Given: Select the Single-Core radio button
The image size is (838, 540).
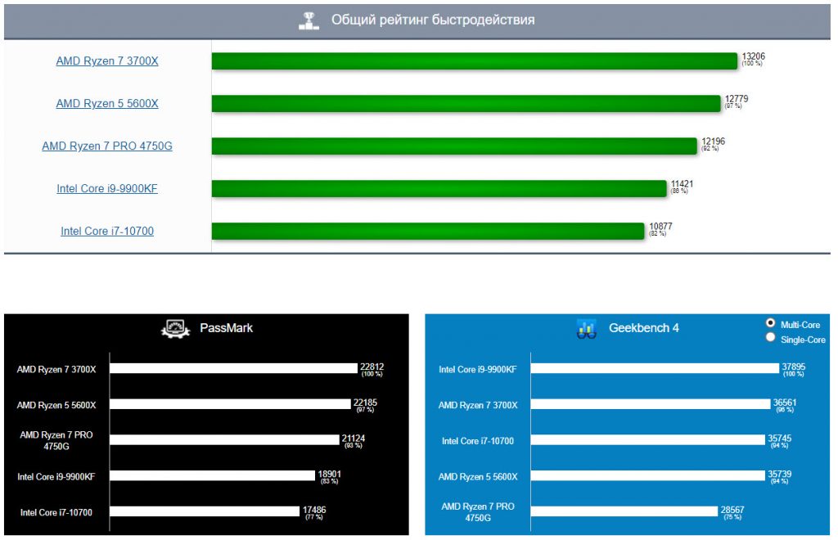Looking at the screenshot, I should pyautogui.click(x=770, y=338).
